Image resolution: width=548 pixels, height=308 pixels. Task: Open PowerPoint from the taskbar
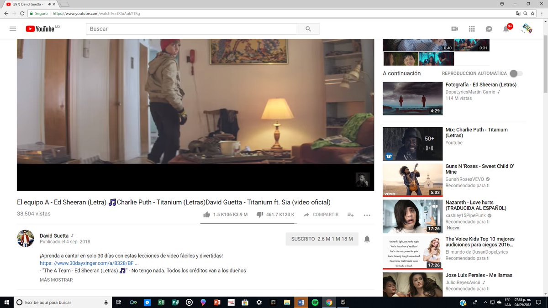[217, 302]
